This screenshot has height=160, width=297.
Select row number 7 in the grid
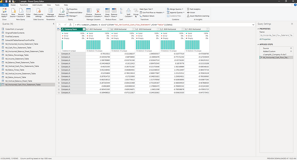pyautogui.click(x=59, y=73)
